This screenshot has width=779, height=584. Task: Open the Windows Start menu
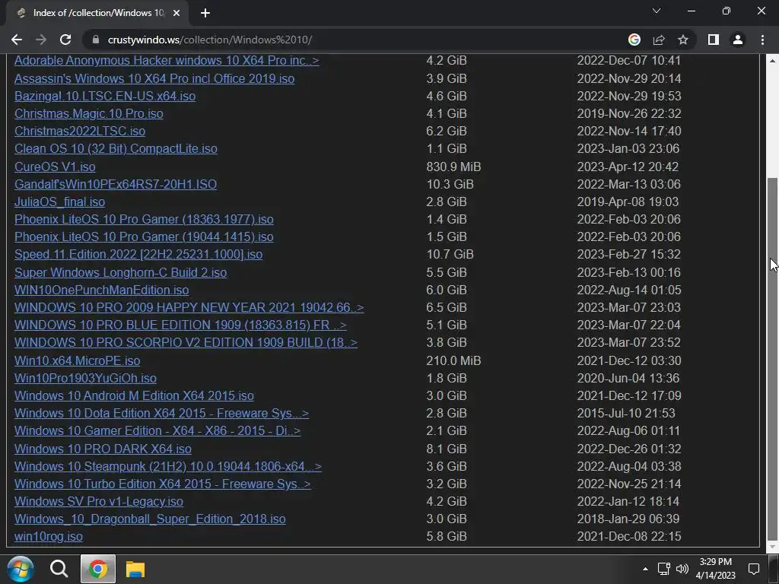pyautogui.click(x=20, y=569)
